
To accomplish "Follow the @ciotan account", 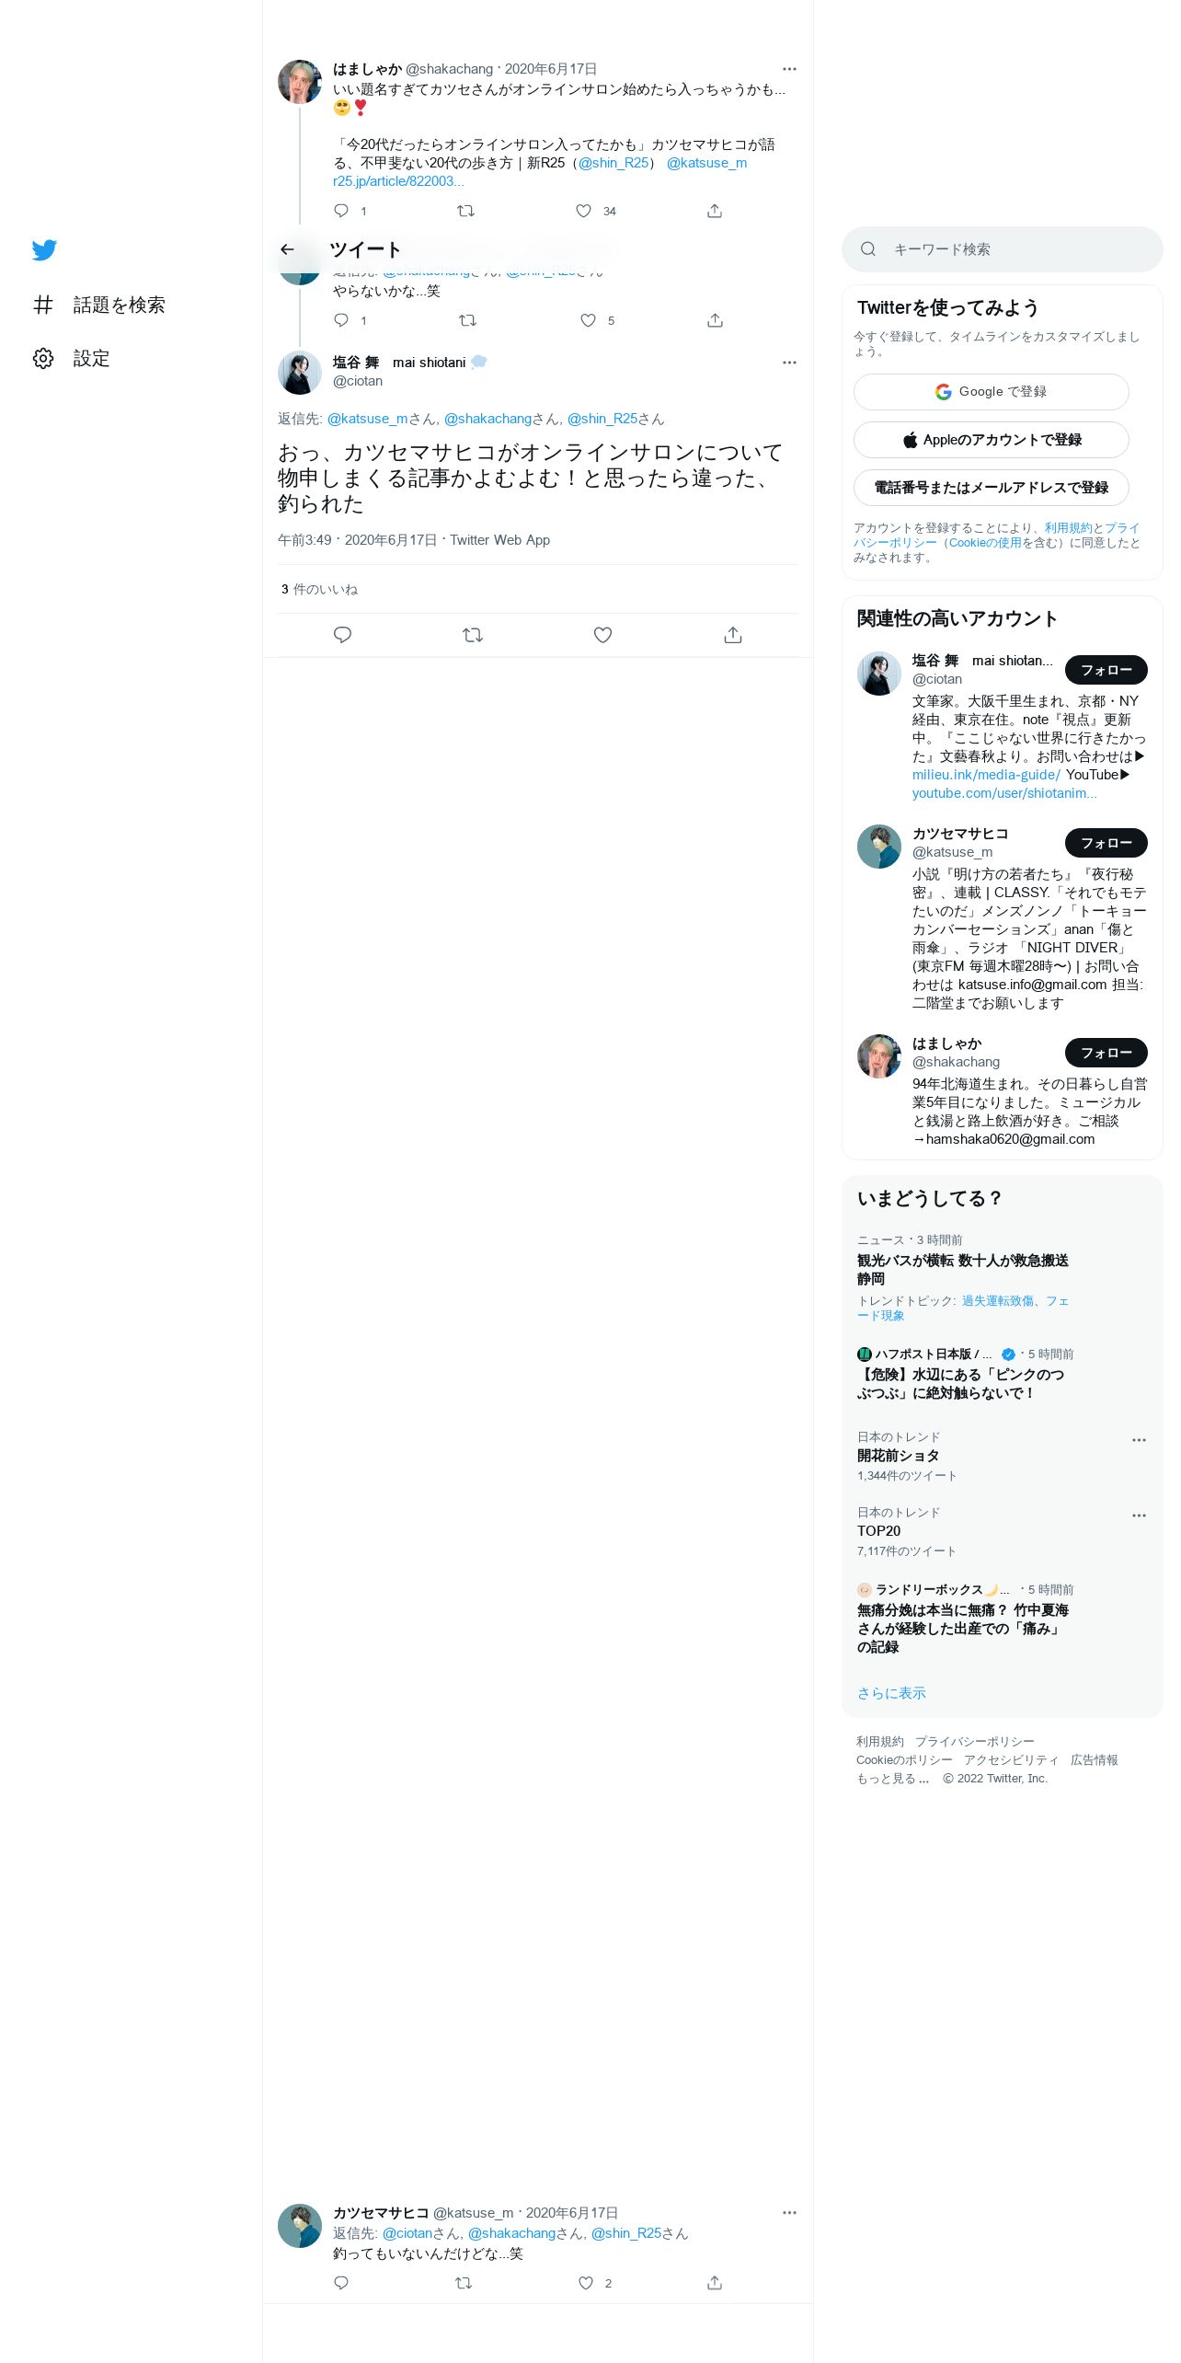I will pyautogui.click(x=1106, y=670).
